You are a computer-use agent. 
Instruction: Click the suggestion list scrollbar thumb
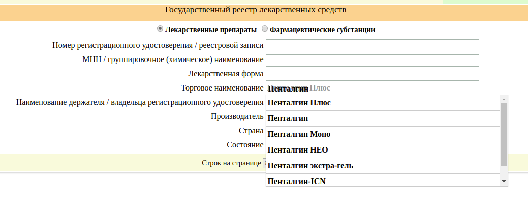click(x=504, y=134)
